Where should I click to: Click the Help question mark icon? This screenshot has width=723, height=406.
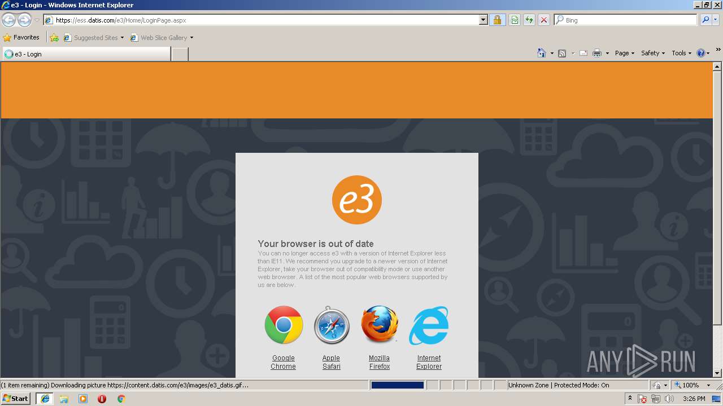pyautogui.click(x=701, y=53)
